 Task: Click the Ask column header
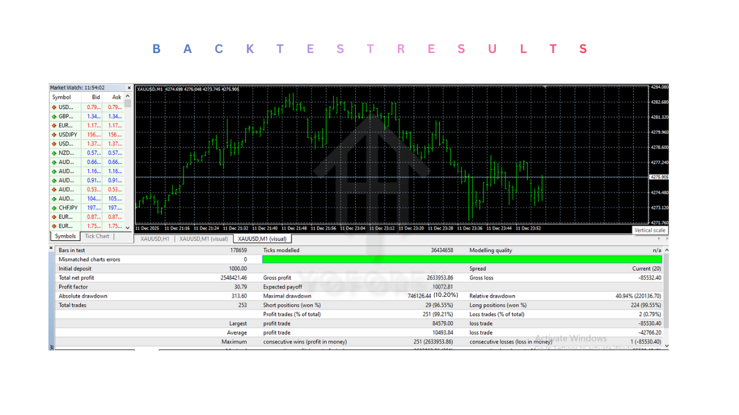(x=117, y=97)
